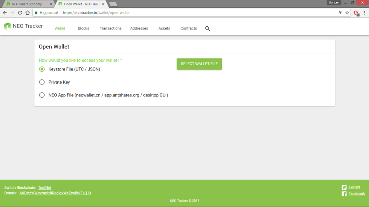Open the Twitter link in footer
The height and width of the screenshot is (207, 369).
pyautogui.click(x=354, y=187)
